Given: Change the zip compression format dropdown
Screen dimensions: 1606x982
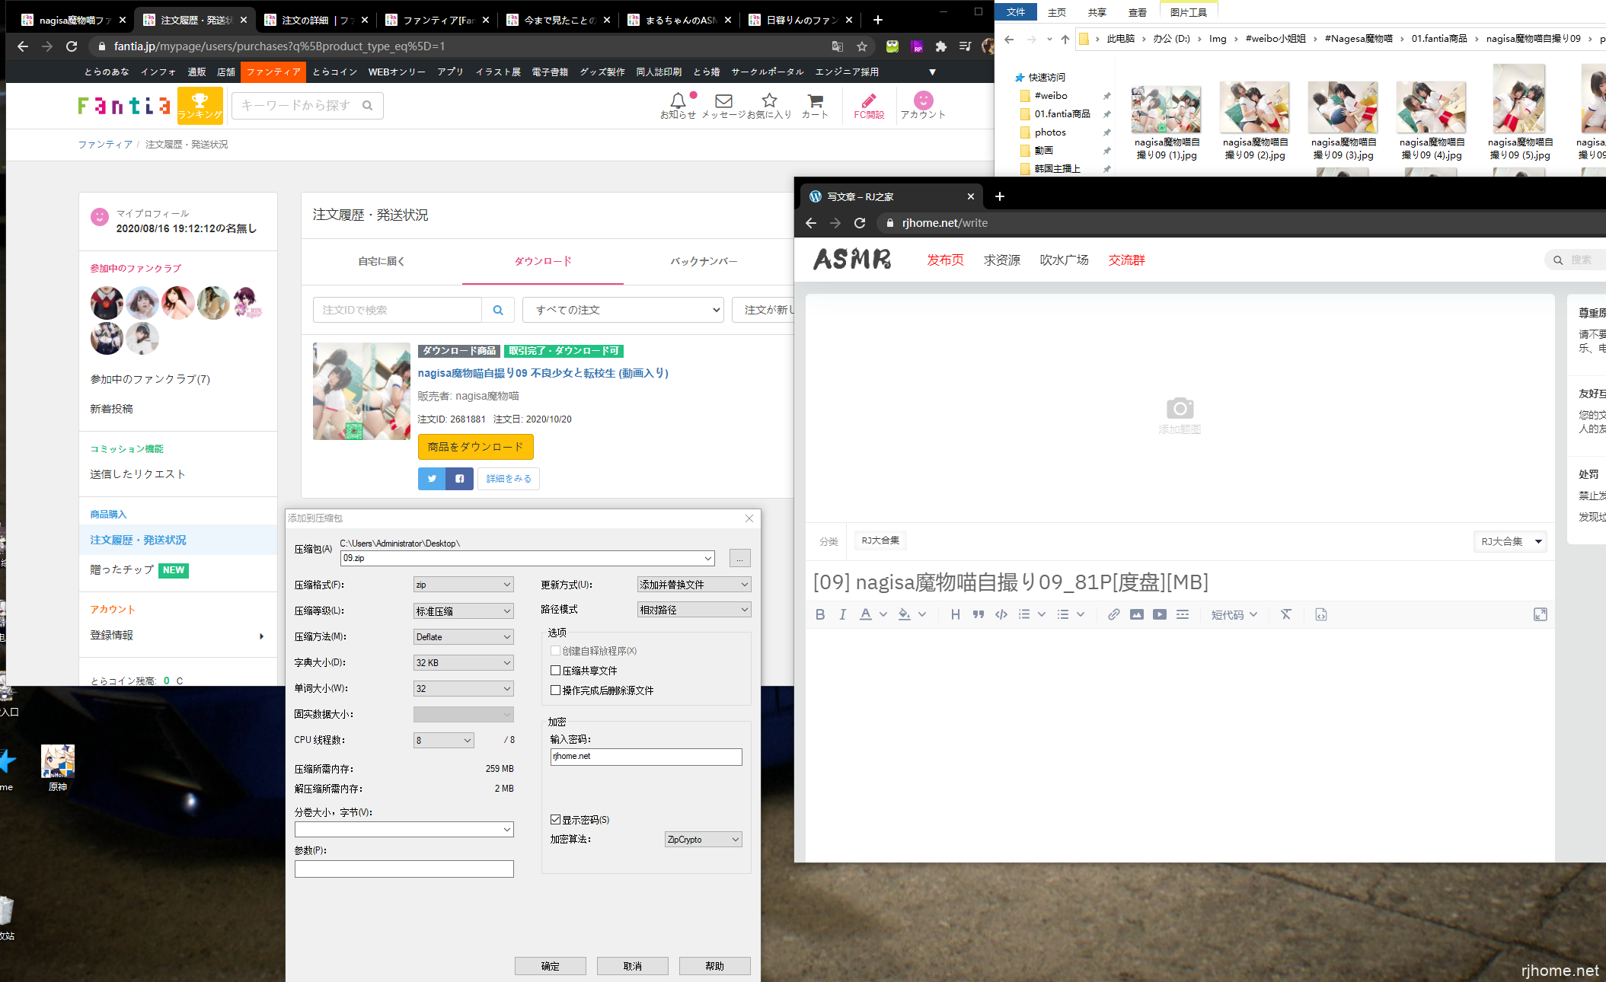Looking at the screenshot, I should coord(463,584).
